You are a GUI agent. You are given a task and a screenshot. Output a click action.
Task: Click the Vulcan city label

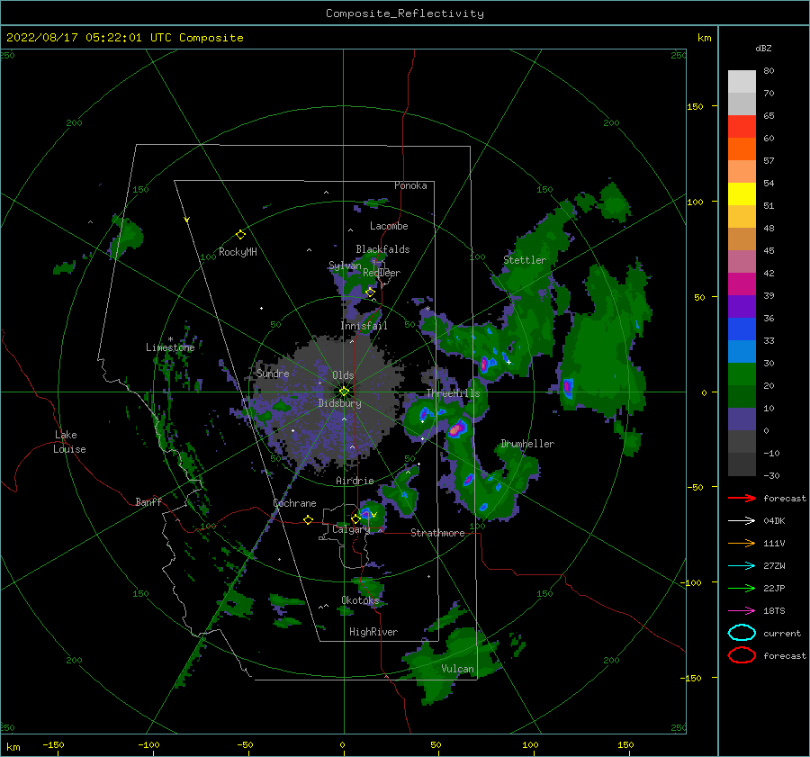[457, 669]
